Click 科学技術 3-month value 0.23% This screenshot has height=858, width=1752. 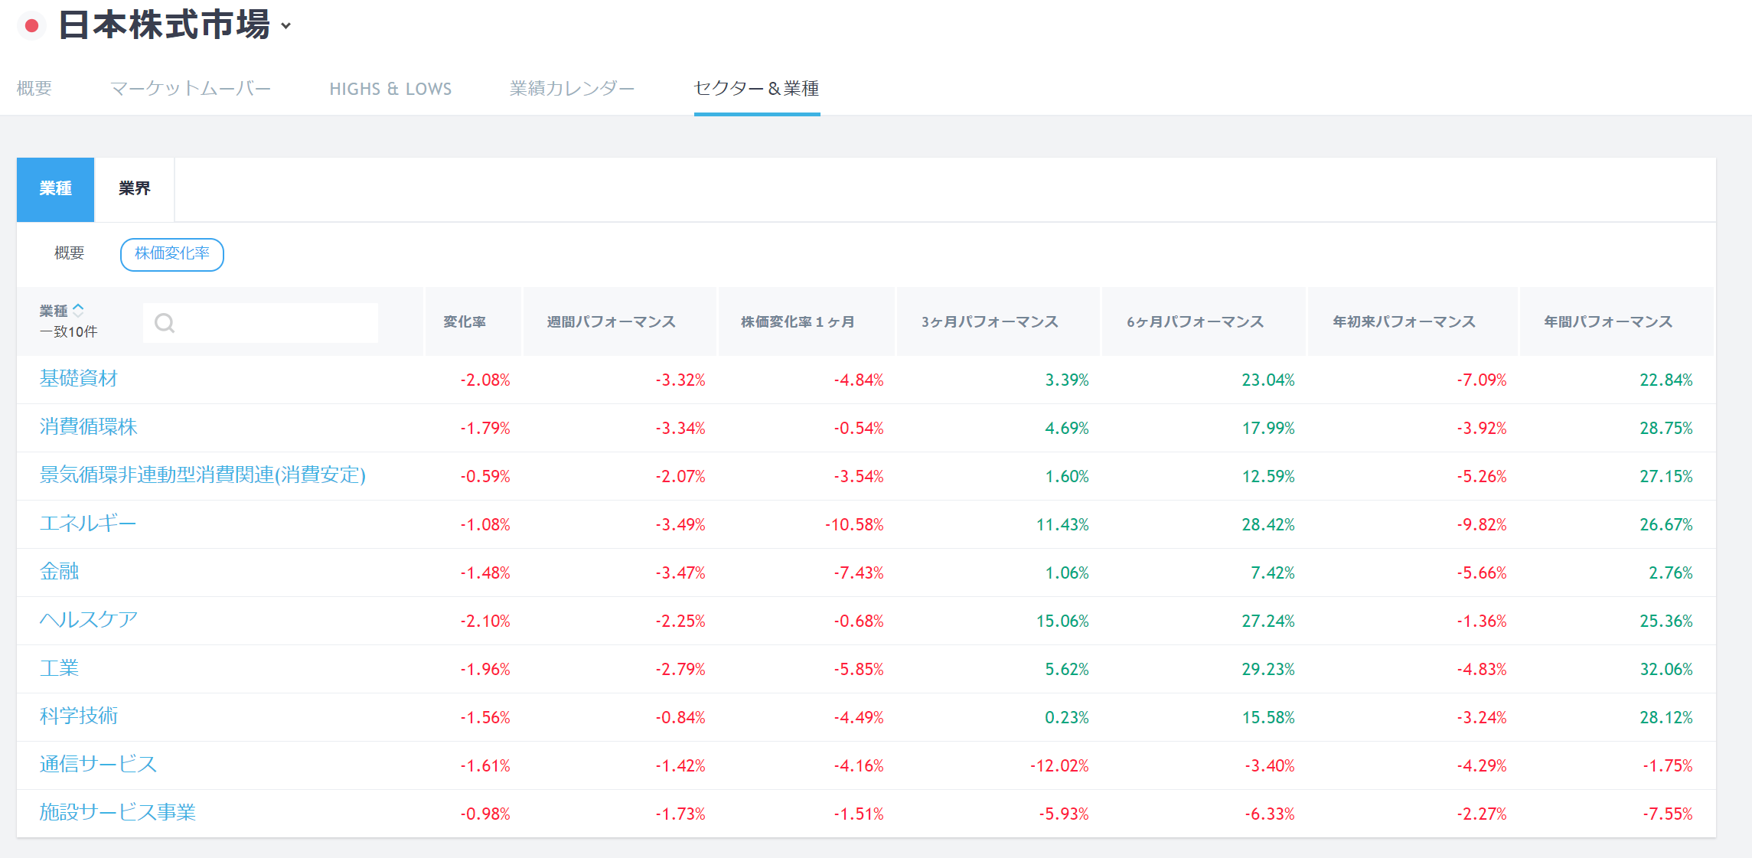click(1067, 718)
